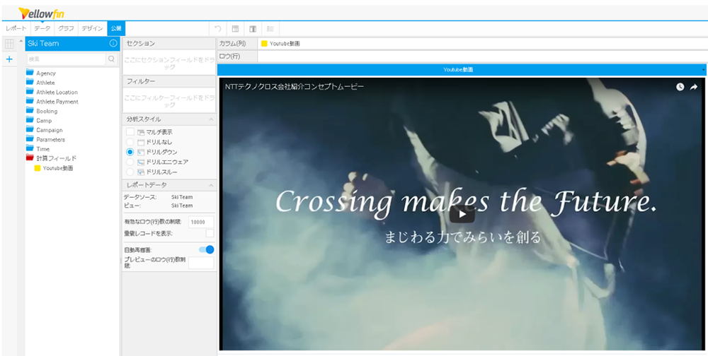Screen dimensions: 708x356
Task: Click the search magnifier icon
Action: (x=111, y=59)
